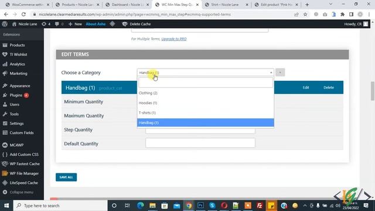Collapse the admin sidebar menu
Image resolution: width=375 pixels, height=211 pixels.
click(21, 192)
